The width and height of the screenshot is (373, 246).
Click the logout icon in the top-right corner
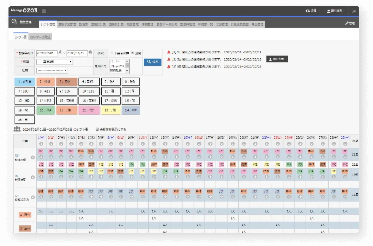click(354, 11)
